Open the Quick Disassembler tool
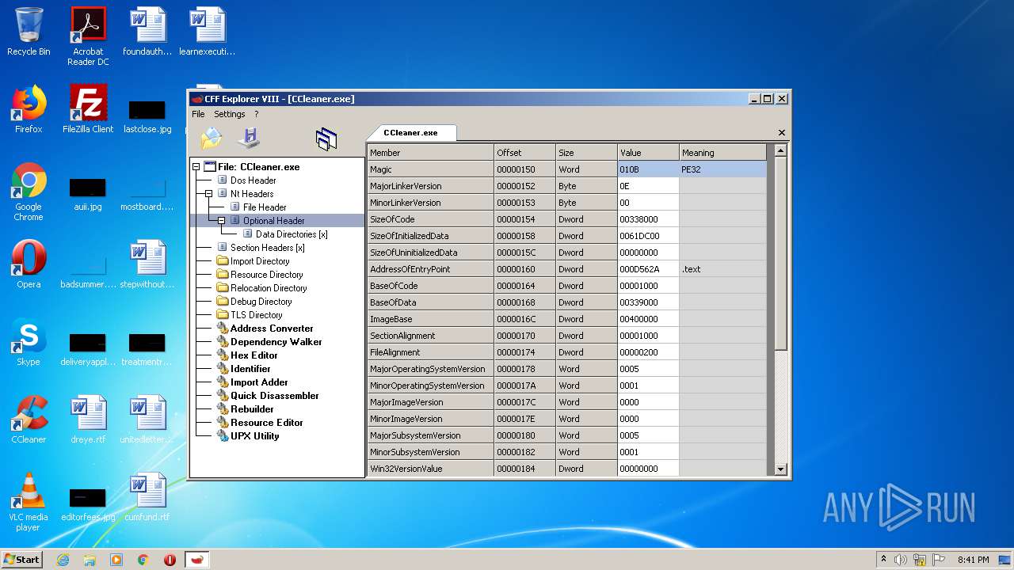 (274, 396)
